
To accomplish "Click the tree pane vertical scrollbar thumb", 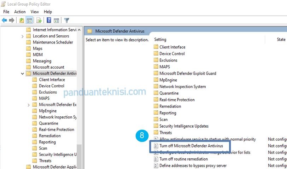I will tap(79, 157).
